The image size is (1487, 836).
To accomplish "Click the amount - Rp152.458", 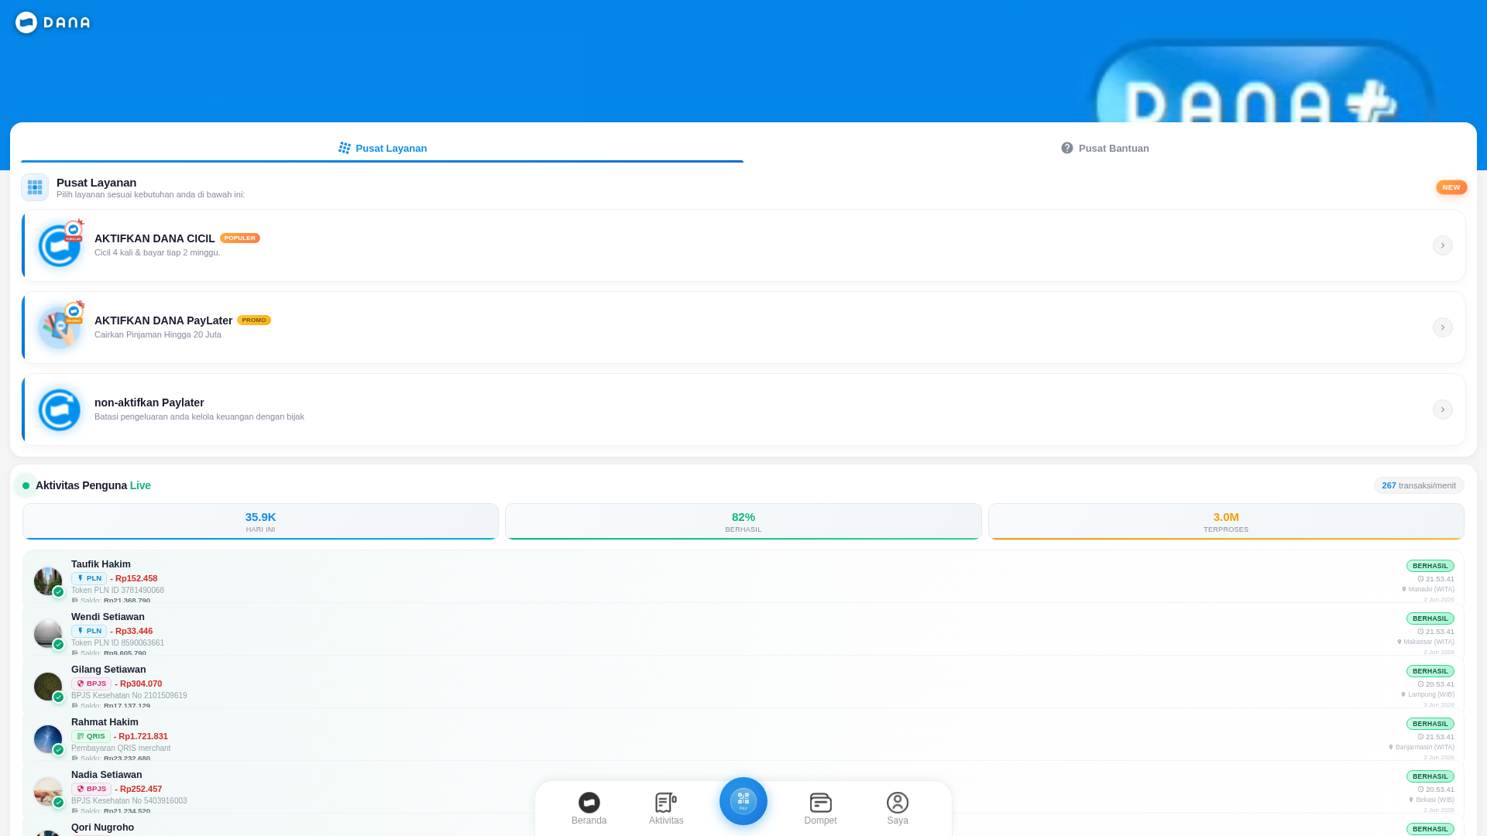I will [134, 578].
